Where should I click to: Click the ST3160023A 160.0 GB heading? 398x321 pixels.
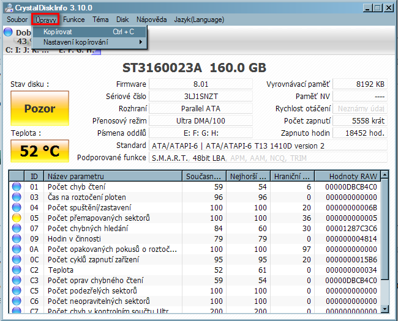click(194, 68)
